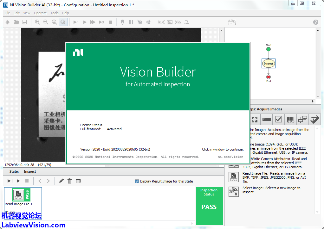324x229 pixels.
Task: Click the red End node
Action: pos(269,77)
